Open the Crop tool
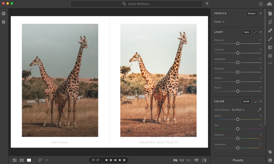 (x=270, y=22)
